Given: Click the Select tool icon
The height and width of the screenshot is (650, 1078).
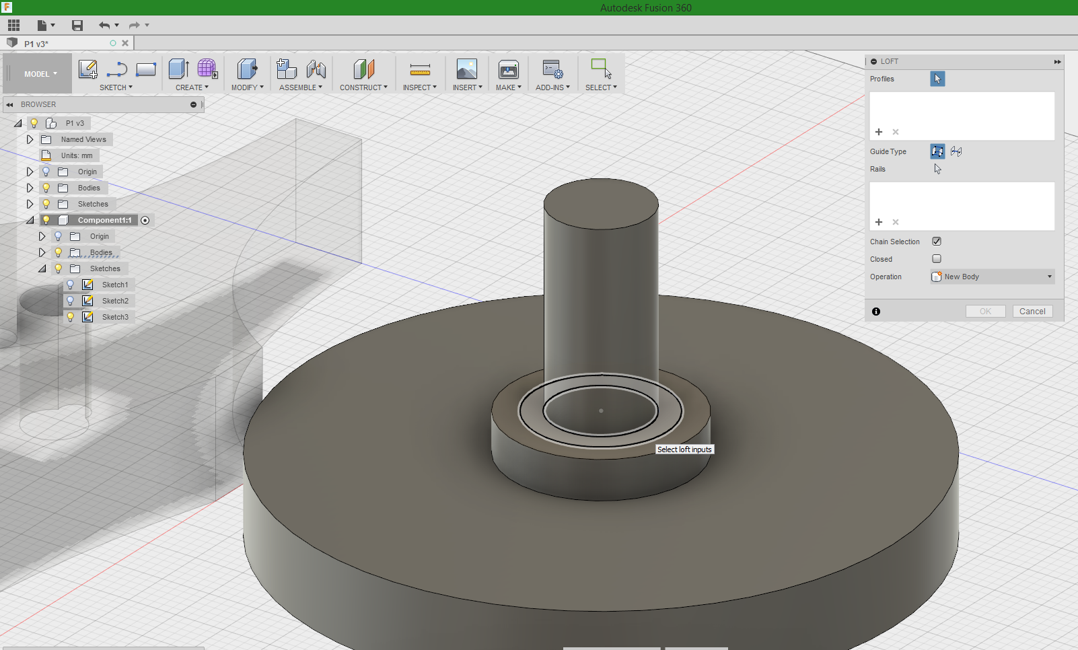Looking at the screenshot, I should point(601,69).
